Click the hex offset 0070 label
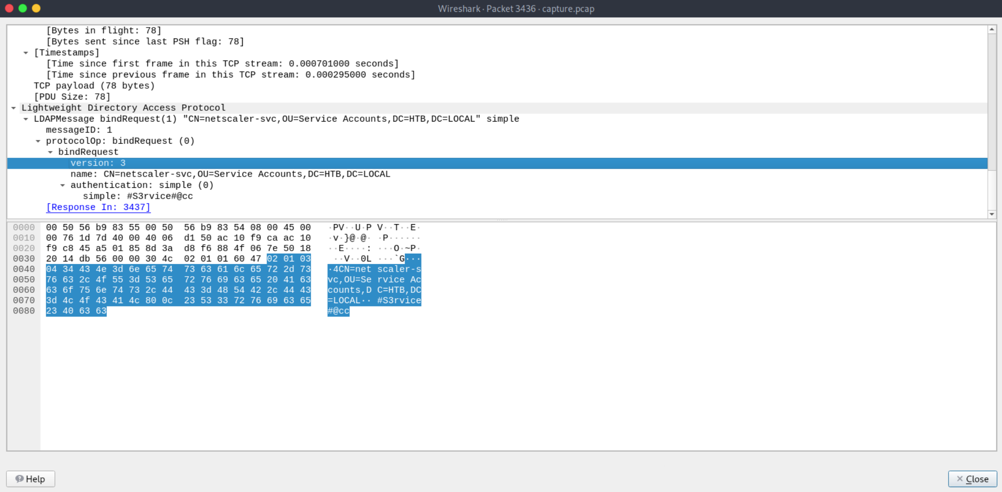Image resolution: width=1002 pixels, height=492 pixels. (24, 301)
